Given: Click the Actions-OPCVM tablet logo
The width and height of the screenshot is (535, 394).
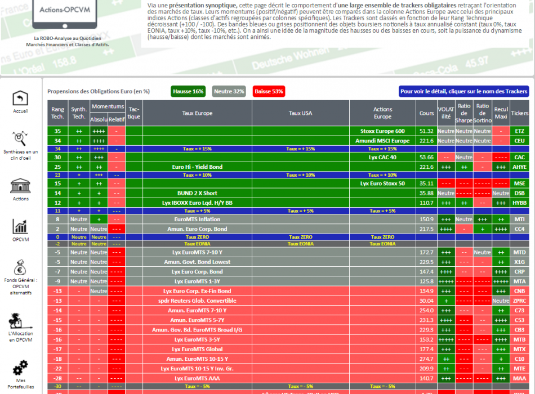Looking at the screenshot, I should (x=65, y=14).
